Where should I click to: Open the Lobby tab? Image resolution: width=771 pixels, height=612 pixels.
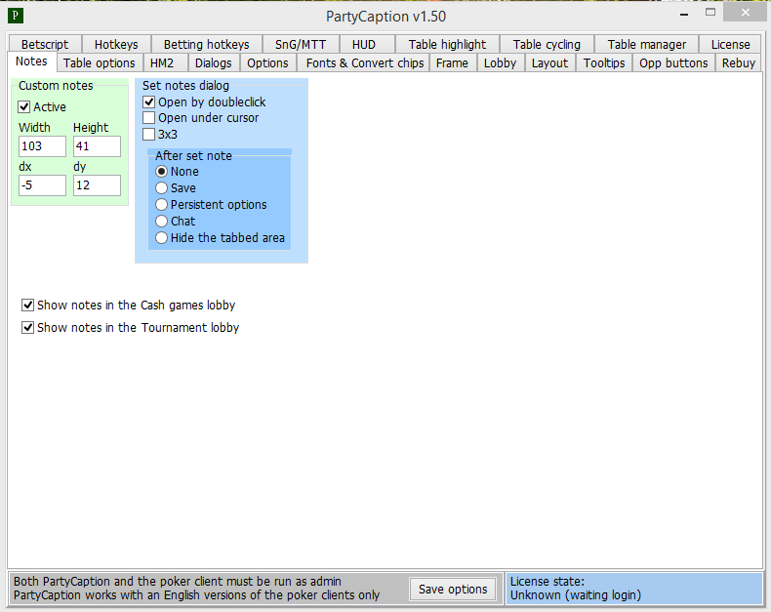[x=500, y=63]
